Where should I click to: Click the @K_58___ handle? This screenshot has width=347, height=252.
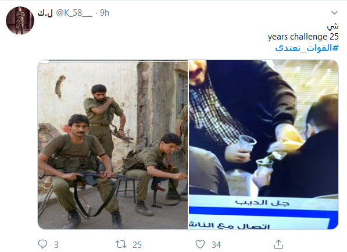click(74, 13)
